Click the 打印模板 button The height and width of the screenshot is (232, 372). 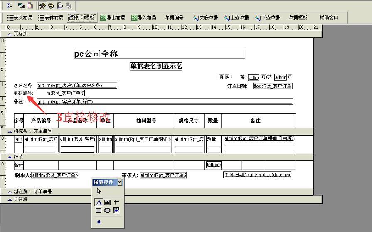(x=82, y=18)
